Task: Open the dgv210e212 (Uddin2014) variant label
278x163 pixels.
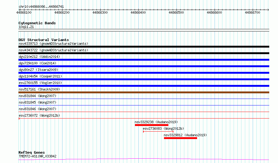Action: click(x=39, y=57)
